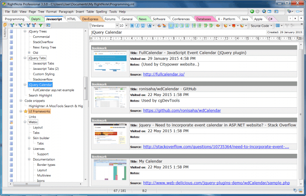Viewport: 306px width, 196px height.
Task: Justify the paragraph
Action: point(187,25)
